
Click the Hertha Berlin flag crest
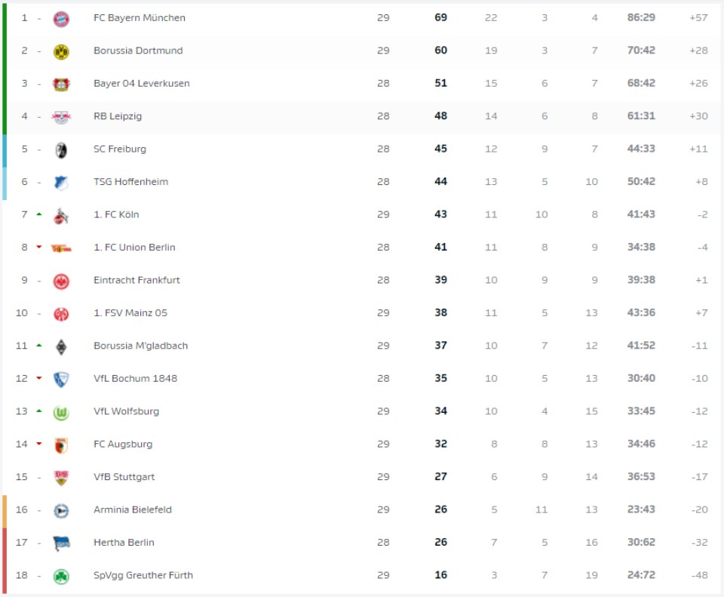[x=61, y=543]
